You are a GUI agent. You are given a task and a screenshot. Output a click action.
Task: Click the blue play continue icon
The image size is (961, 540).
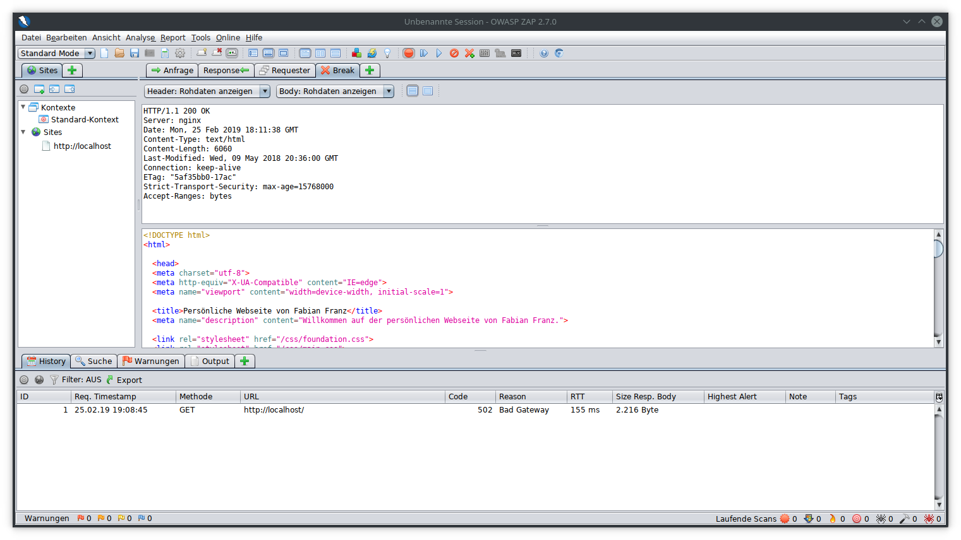tap(439, 53)
